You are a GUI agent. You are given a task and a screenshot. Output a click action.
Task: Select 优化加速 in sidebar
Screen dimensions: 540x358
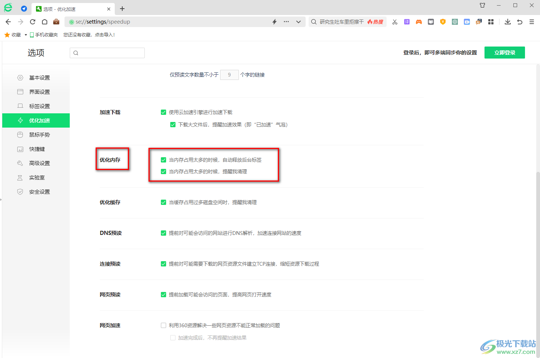36,120
